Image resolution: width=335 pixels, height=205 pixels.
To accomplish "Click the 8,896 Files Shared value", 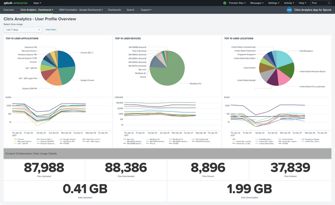I will [208, 168].
